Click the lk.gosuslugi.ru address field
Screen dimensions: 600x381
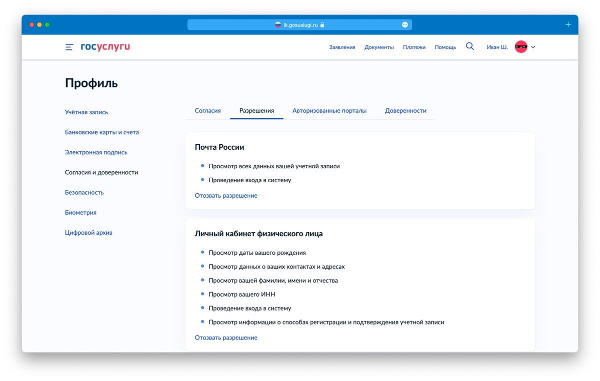tap(299, 24)
